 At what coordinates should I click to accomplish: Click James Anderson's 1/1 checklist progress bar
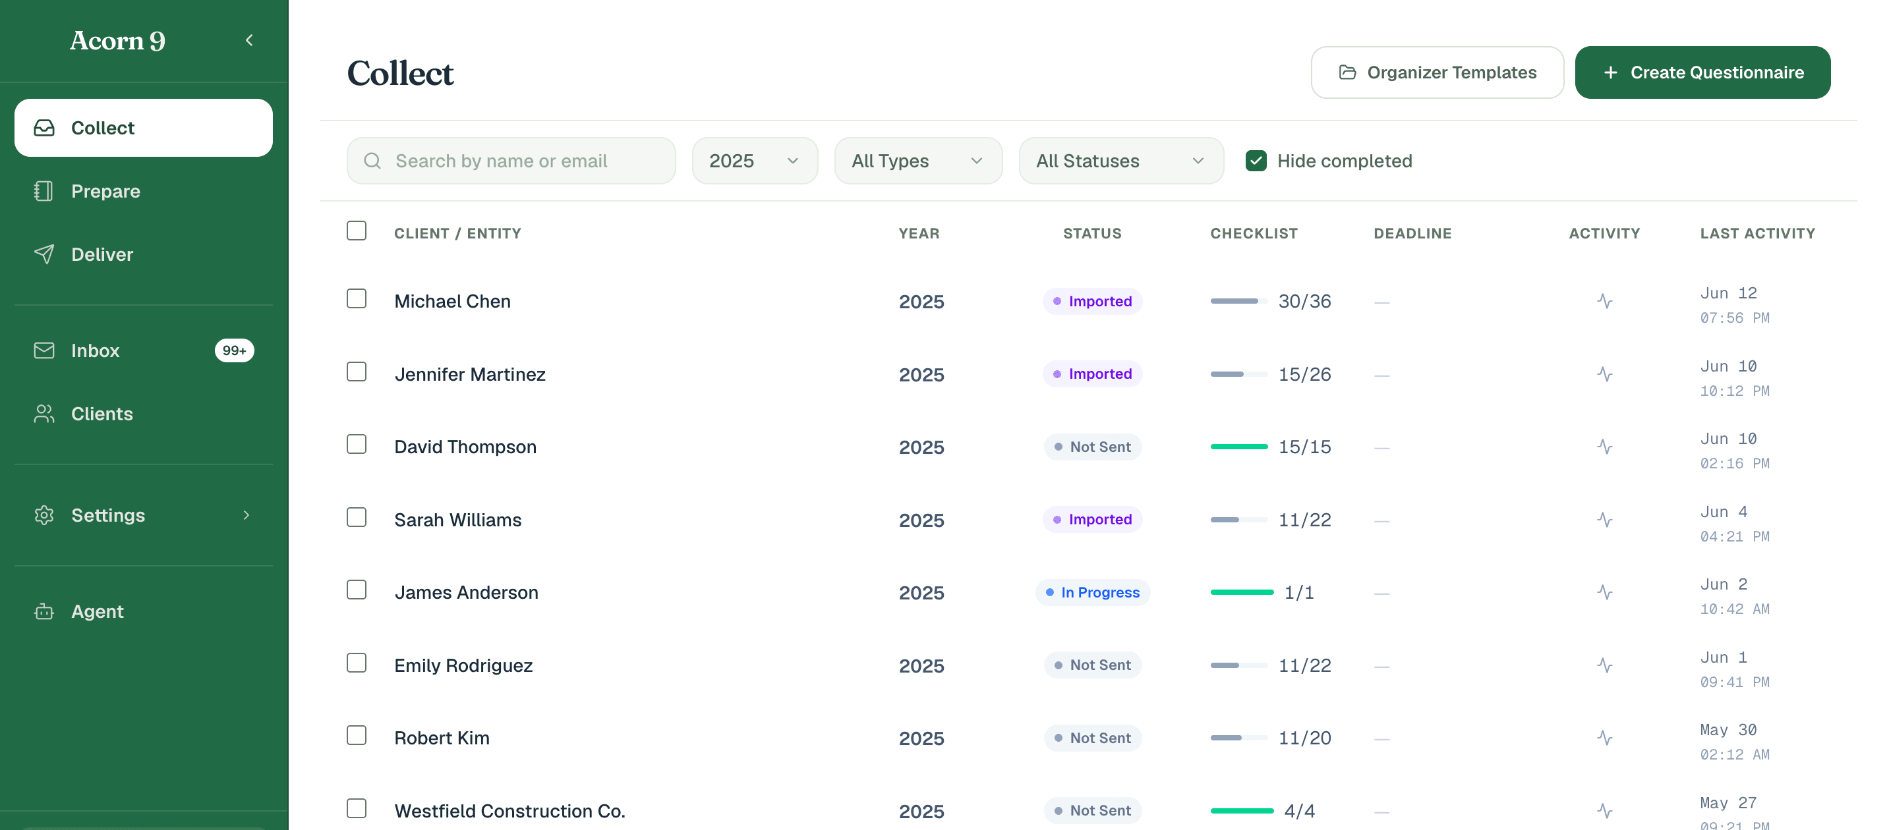tap(1242, 592)
